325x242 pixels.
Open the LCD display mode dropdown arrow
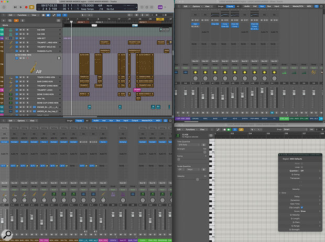coord(136,7)
